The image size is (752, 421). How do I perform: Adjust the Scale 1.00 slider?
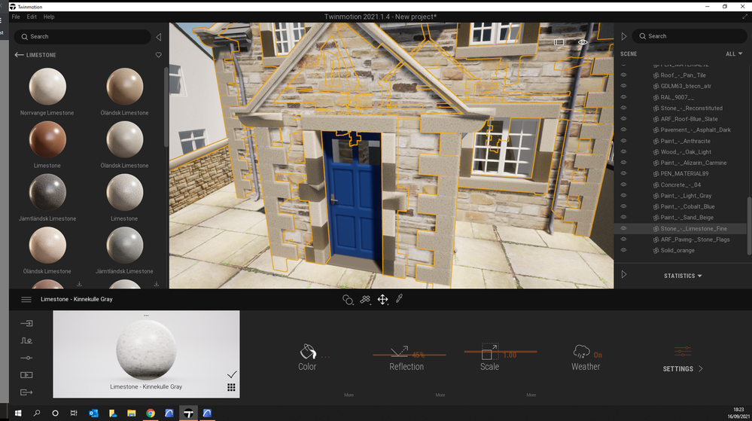tap(501, 352)
